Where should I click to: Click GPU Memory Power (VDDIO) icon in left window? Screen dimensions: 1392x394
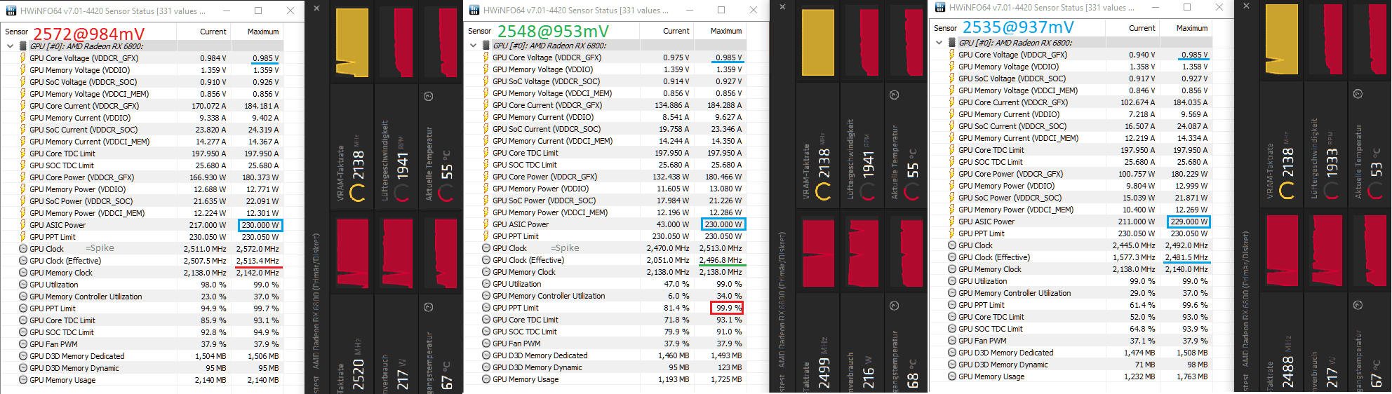click(x=22, y=189)
